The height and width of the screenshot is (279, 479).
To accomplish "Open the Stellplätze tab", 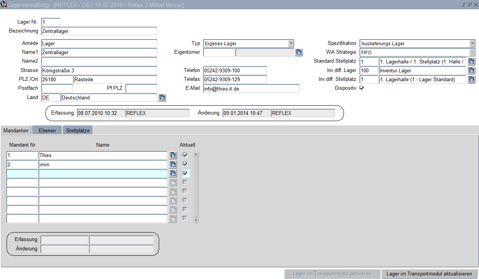I will (78, 130).
